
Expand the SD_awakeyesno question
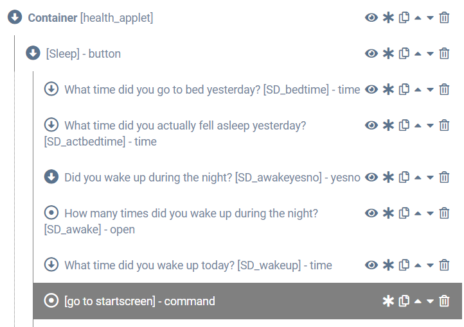pos(51,176)
